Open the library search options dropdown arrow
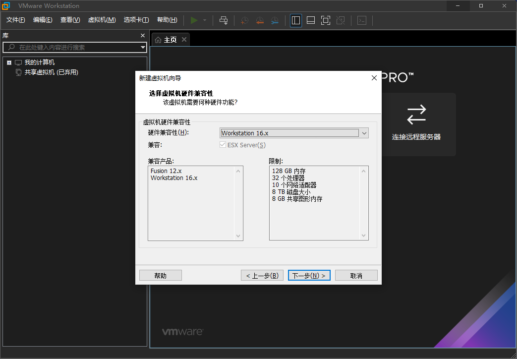The height and width of the screenshot is (359, 517). click(x=143, y=47)
